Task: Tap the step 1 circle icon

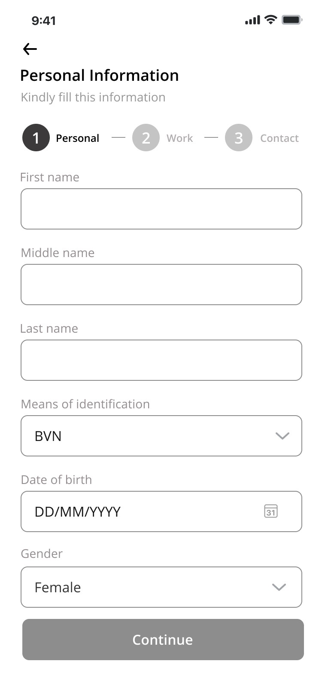Action: click(x=36, y=138)
